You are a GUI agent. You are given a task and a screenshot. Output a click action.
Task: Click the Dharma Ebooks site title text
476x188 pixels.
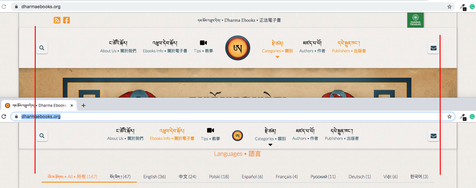[239, 20]
